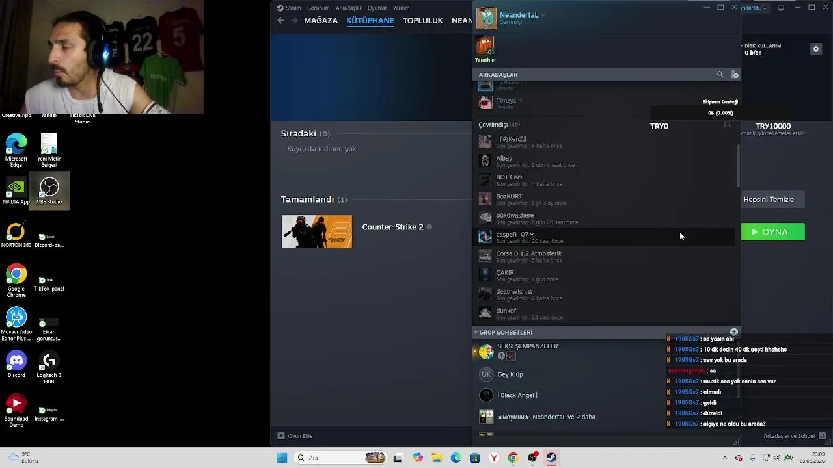833x468 pixels.
Task: Switch to the TOPLULUK tab
Action: point(422,21)
